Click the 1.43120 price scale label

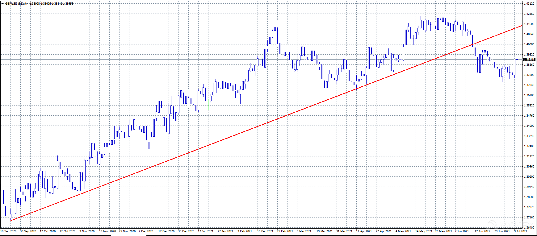(x=529, y=4)
